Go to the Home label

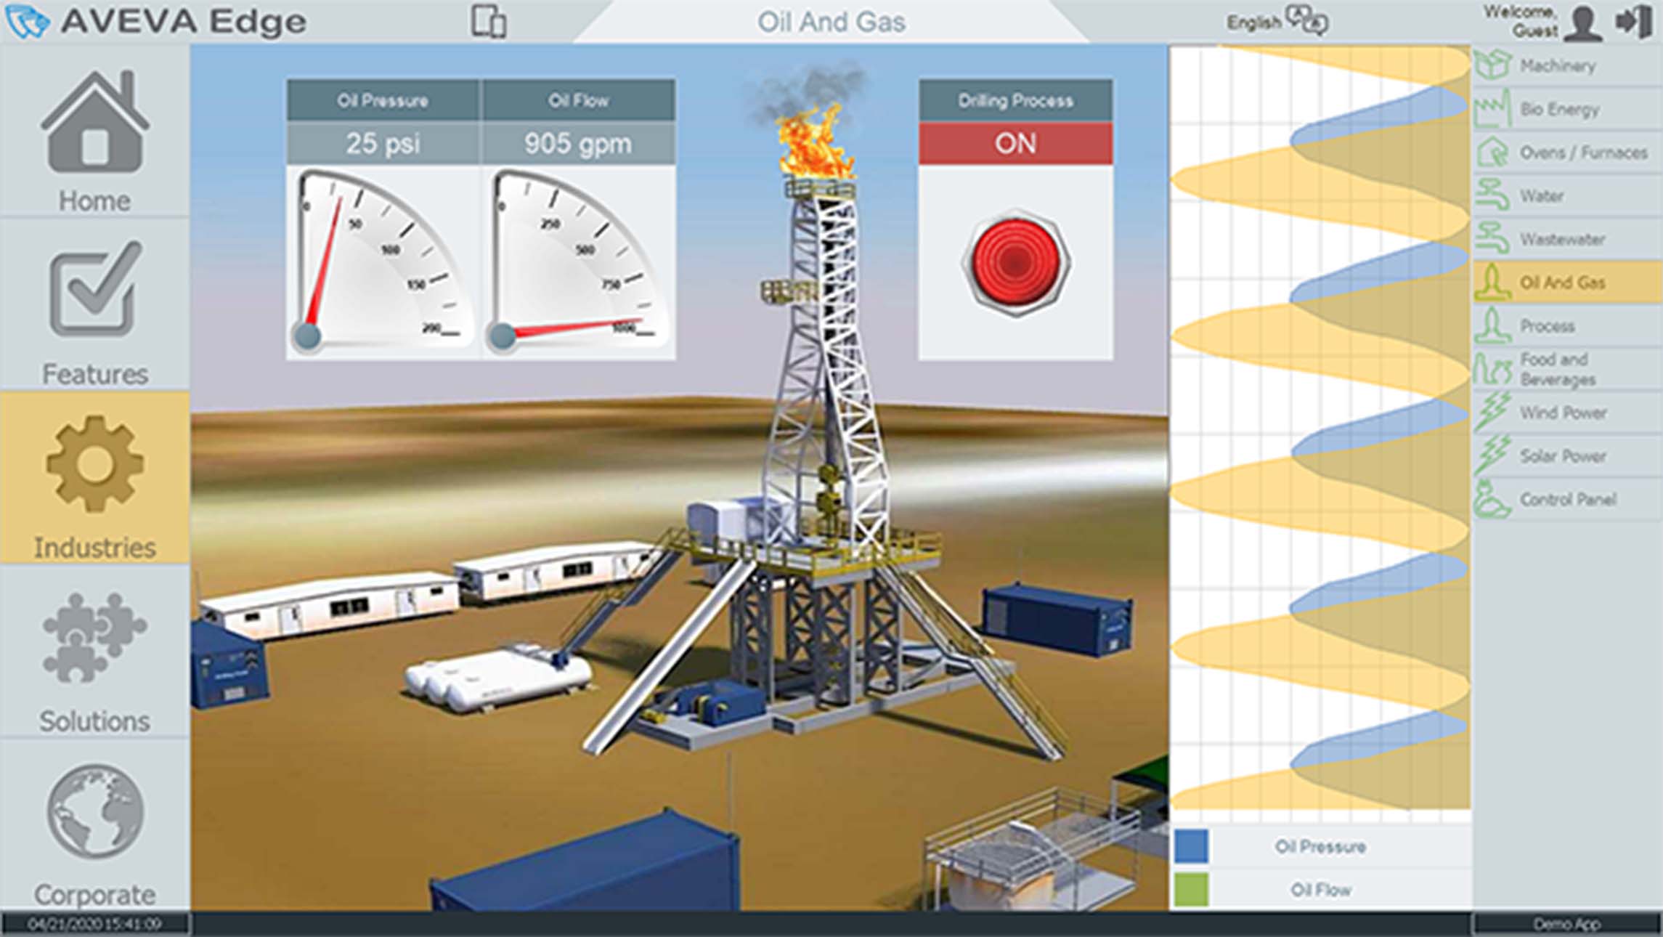coord(95,200)
